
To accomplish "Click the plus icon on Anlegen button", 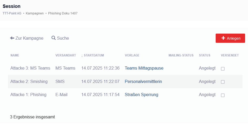I will point(223,38).
